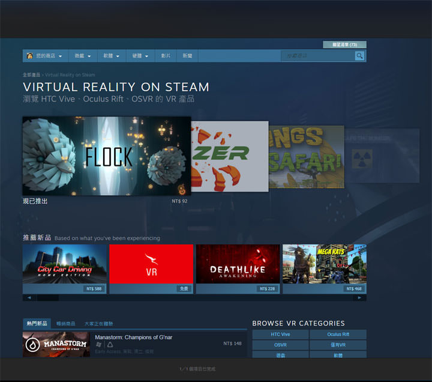Click the VR headset icon under Manastorm
Viewport: 432px width, 382px height.
110,345
